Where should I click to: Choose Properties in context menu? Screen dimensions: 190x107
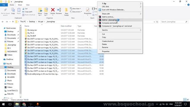click(120, 51)
